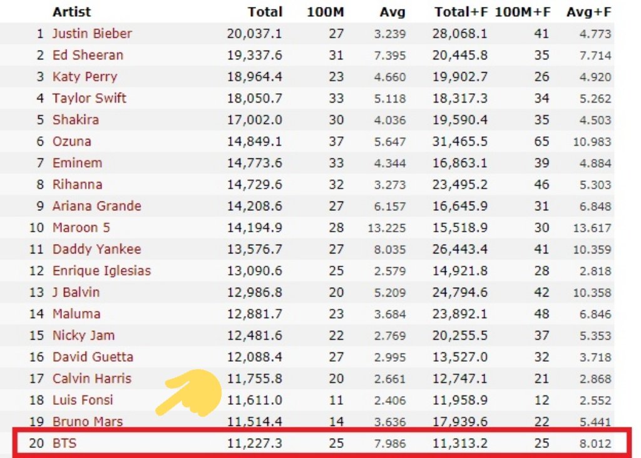The width and height of the screenshot is (641, 458).
Task: Click the Ozuna artist name
Action: (71, 141)
